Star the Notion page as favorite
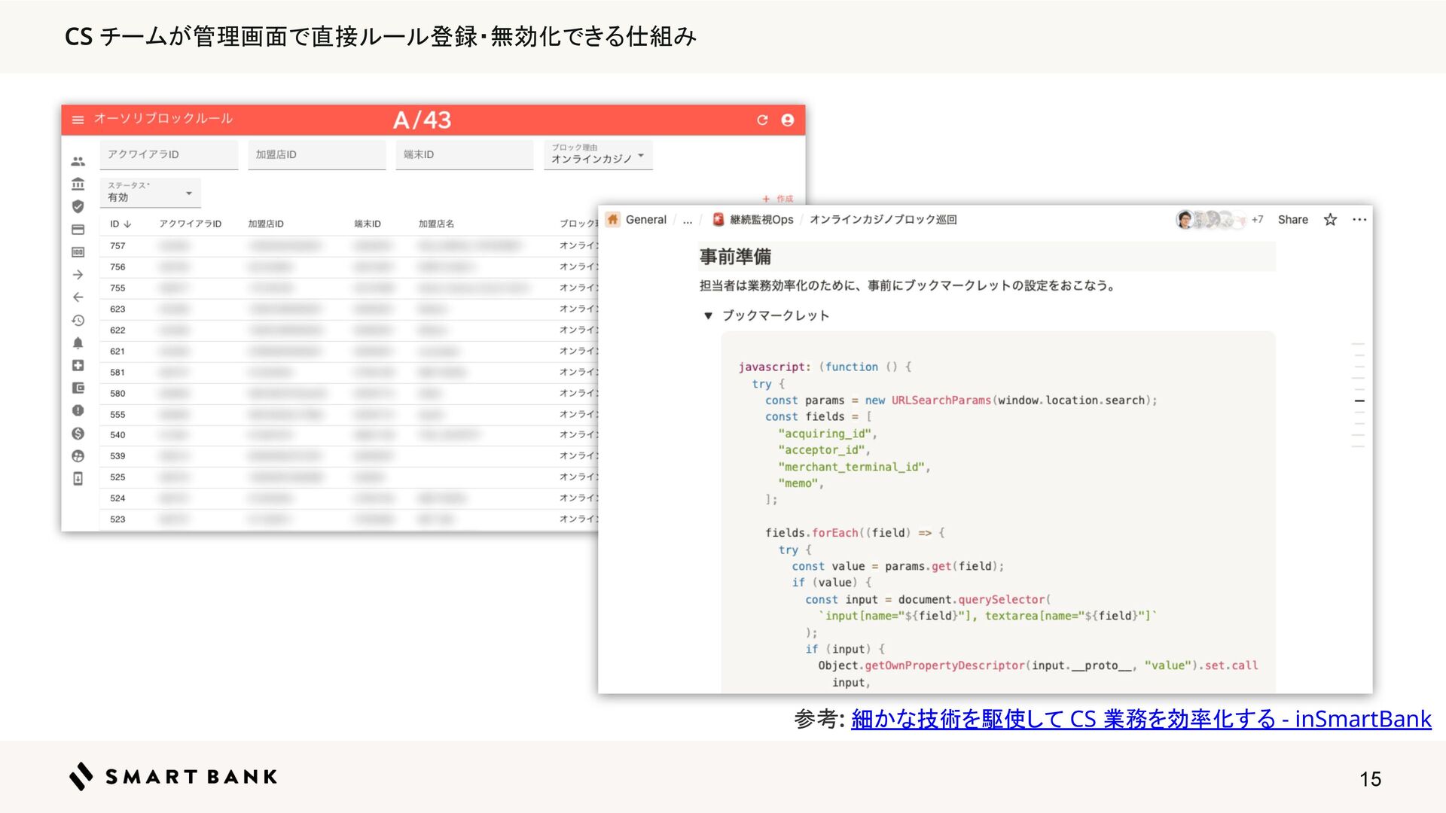The image size is (1446, 813). pyautogui.click(x=1330, y=220)
